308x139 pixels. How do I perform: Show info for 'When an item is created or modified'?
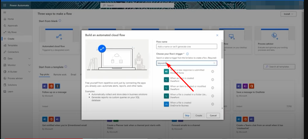point(213,88)
